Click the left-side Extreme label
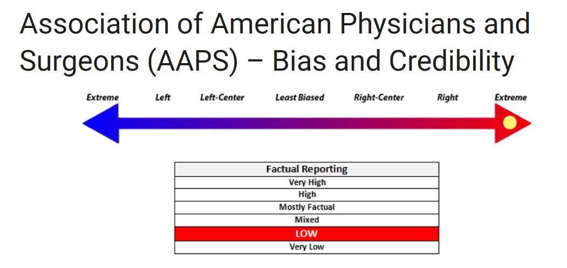 (103, 98)
